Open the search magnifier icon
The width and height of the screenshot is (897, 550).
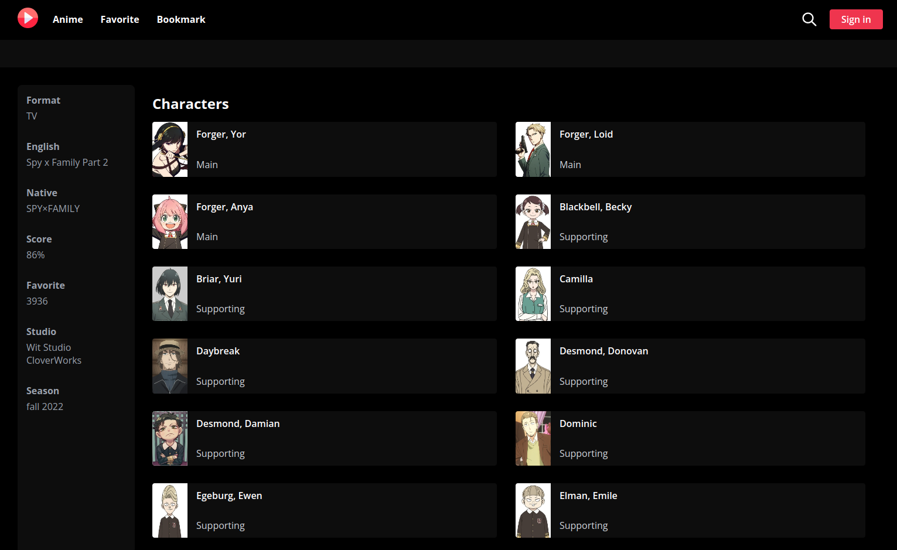pyautogui.click(x=809, y=19)
